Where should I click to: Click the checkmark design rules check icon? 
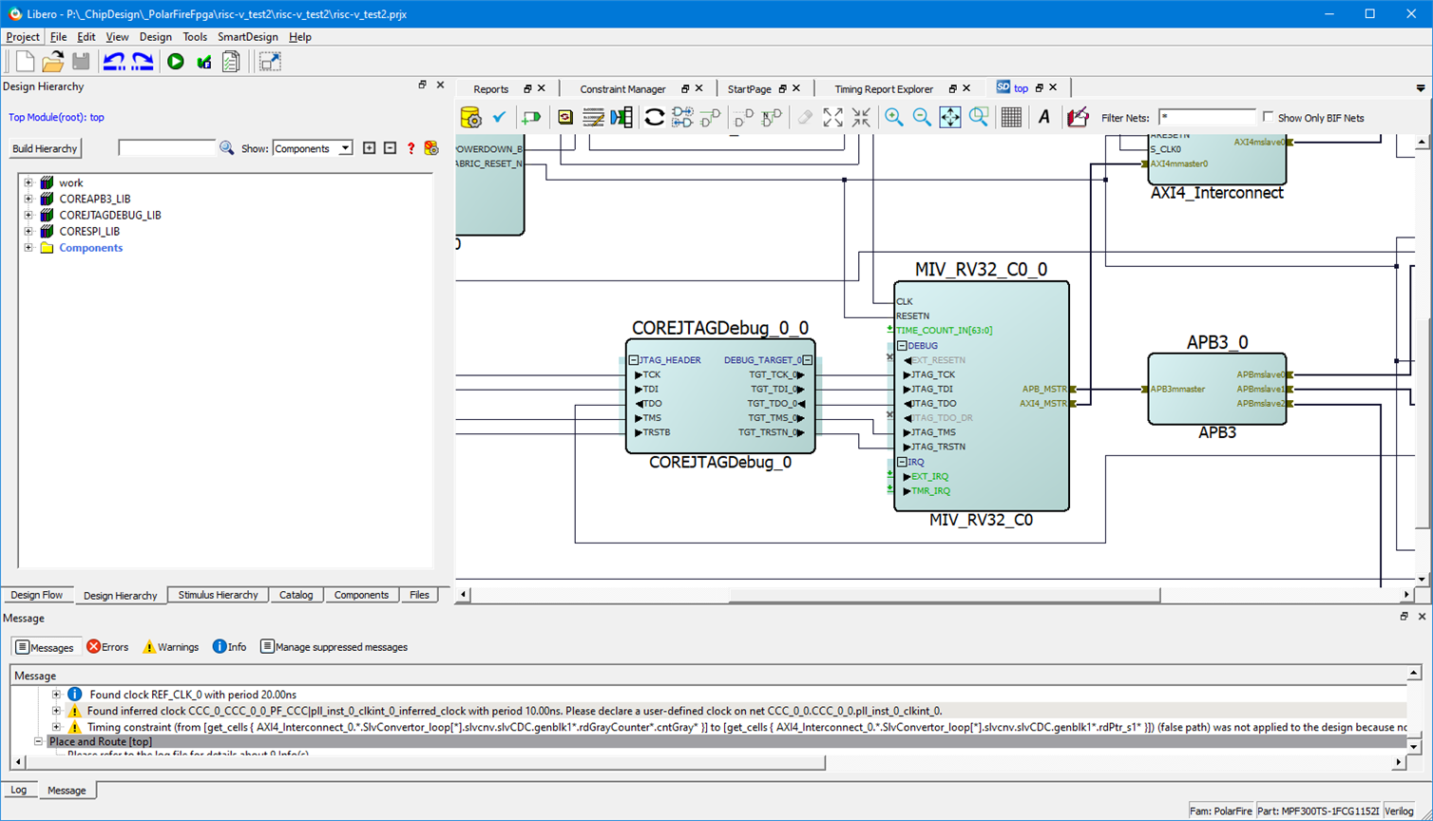tap(499, 117)
